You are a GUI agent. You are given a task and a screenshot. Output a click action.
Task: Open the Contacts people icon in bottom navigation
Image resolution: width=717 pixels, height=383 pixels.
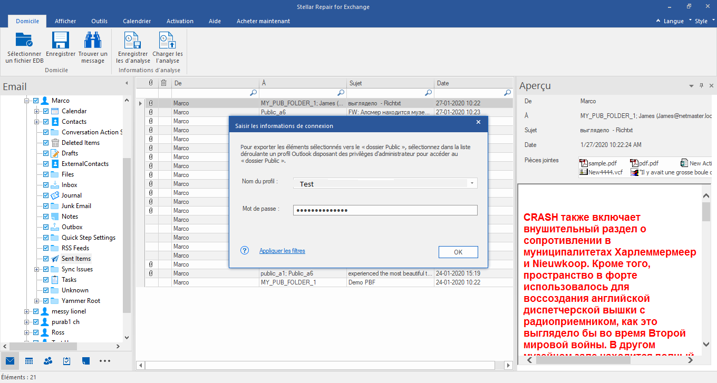pyautogui.click(x=48, y=361)
